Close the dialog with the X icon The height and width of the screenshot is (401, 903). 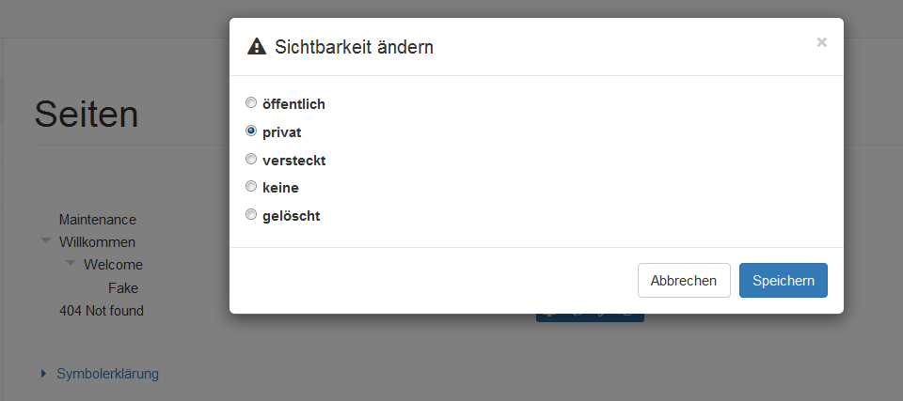[821, 42]
